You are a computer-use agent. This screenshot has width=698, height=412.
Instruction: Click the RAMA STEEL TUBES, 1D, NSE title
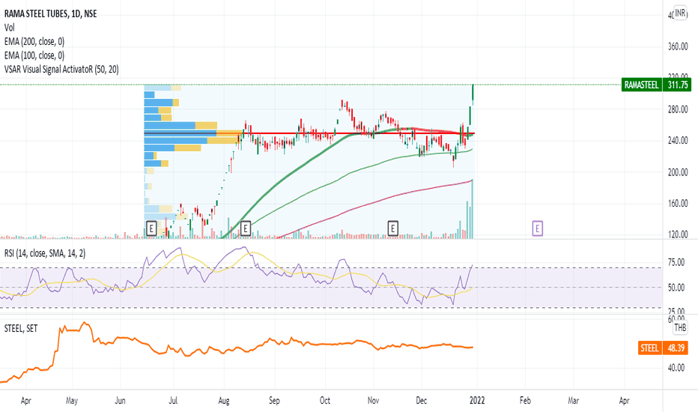coord(50,13)
